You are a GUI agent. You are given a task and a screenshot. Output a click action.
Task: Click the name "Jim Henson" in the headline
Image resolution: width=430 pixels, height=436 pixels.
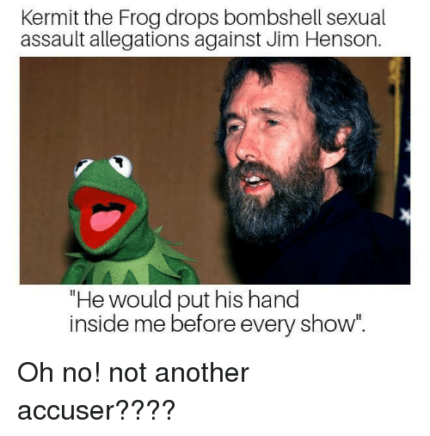(x=324, y=40)
